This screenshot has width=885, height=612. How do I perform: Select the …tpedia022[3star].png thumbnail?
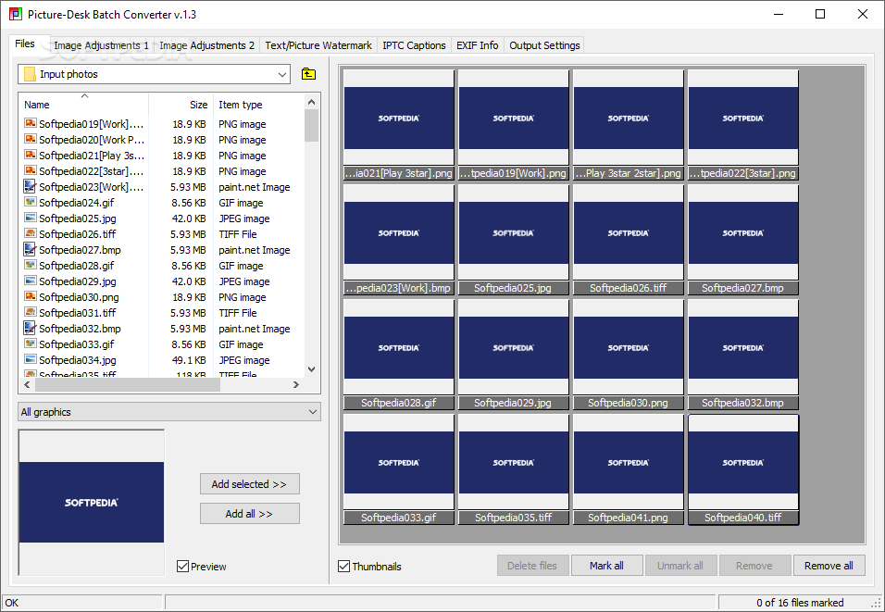742,125
